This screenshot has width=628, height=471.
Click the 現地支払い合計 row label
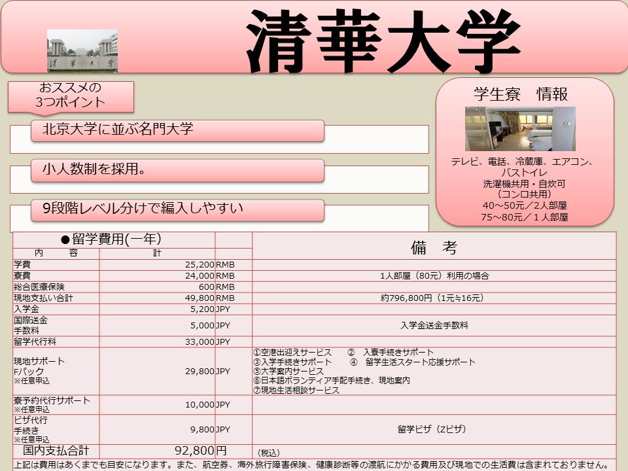coord(43,298)
